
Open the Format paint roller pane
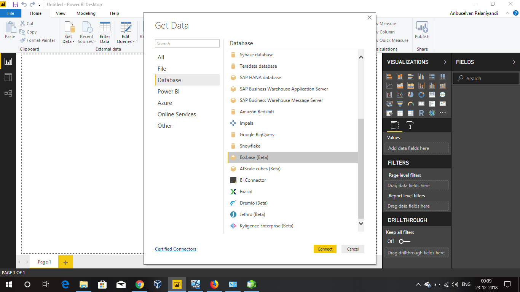coord(410,125)
